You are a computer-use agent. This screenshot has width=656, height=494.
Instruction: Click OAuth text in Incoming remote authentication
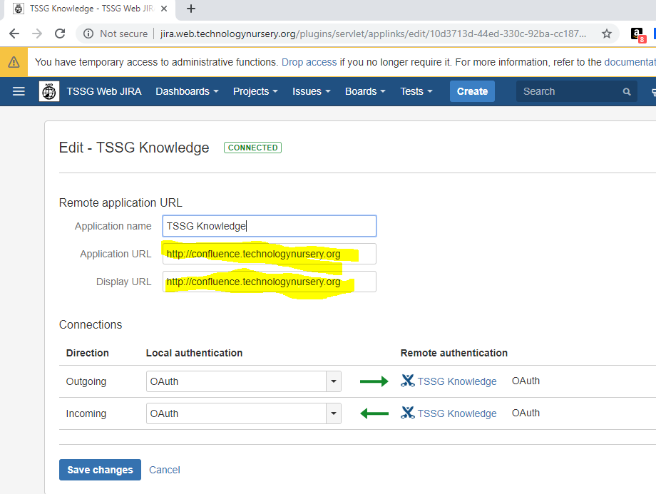coord(526,413)
